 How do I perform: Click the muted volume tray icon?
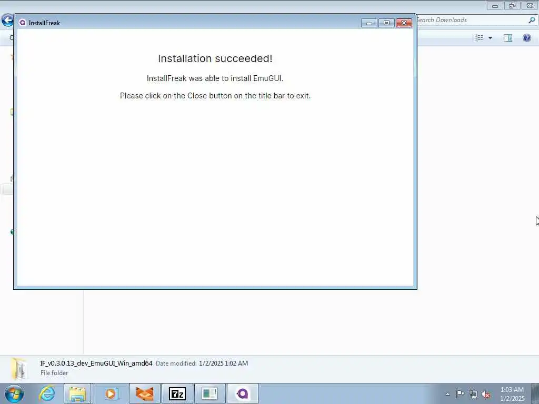pos(486,394)
